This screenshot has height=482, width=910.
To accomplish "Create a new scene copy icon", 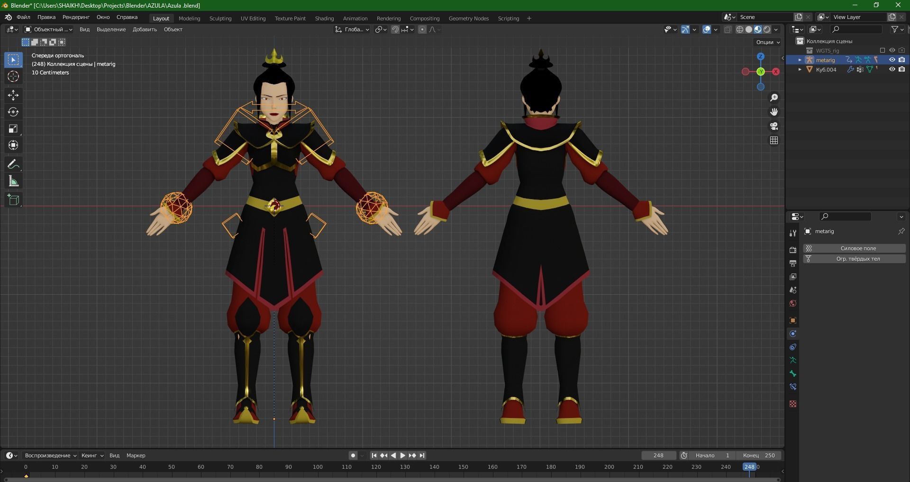I will (799, 17).
